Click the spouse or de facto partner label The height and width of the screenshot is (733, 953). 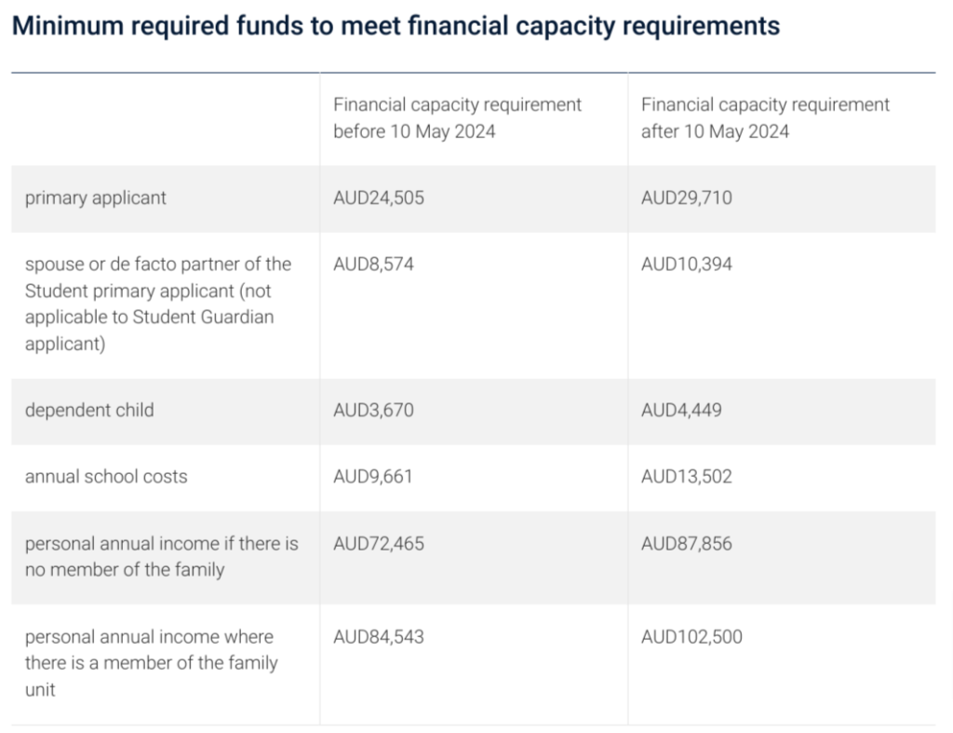coord(158,304)
